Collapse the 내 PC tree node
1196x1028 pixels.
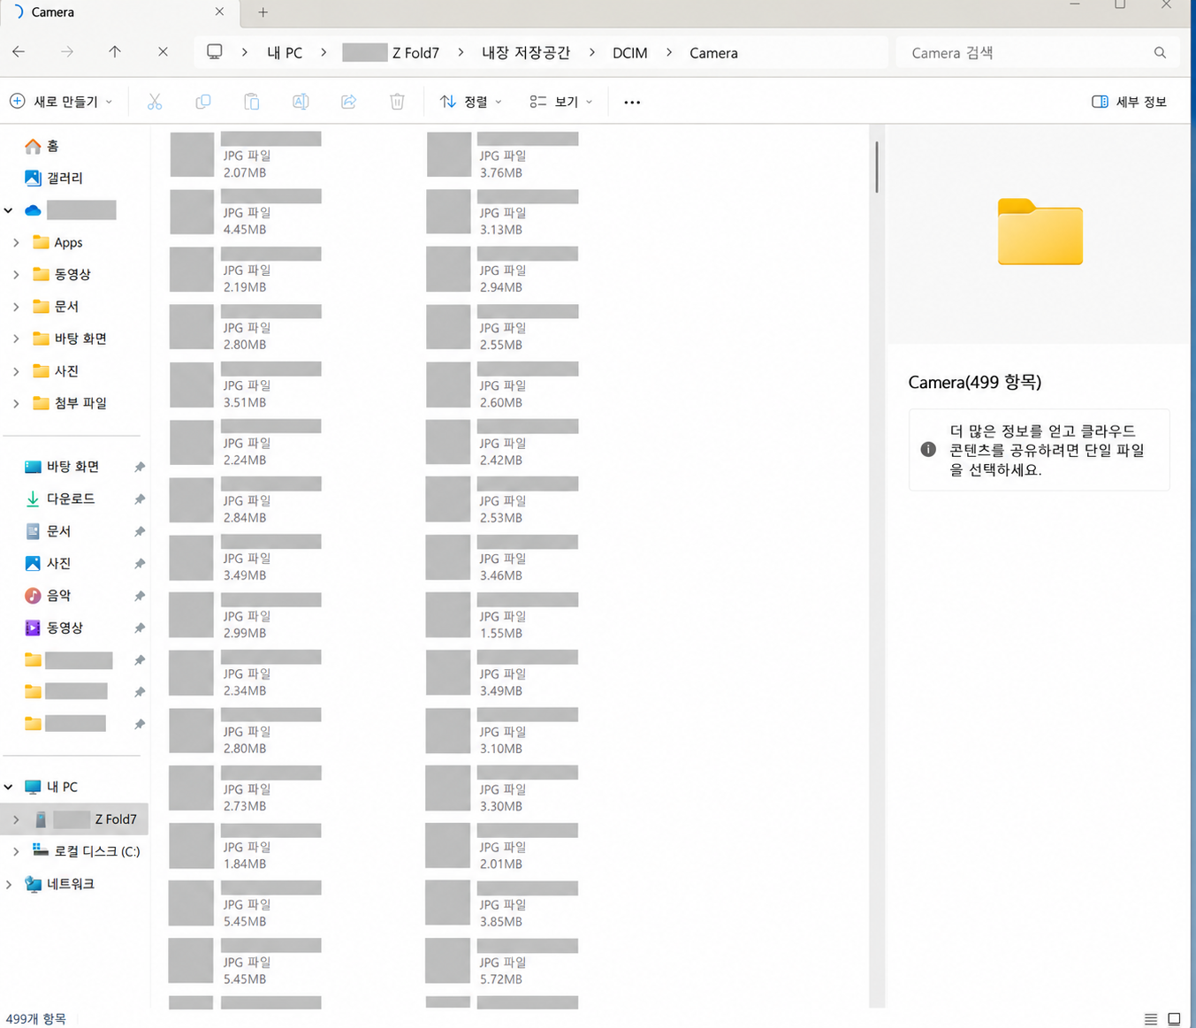tap(9, 787)
